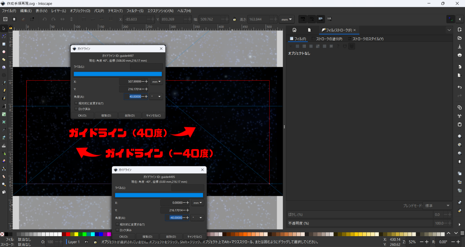Click the Cut scissors icon
This screenshot has height=247, width=465.
point(459,116)
